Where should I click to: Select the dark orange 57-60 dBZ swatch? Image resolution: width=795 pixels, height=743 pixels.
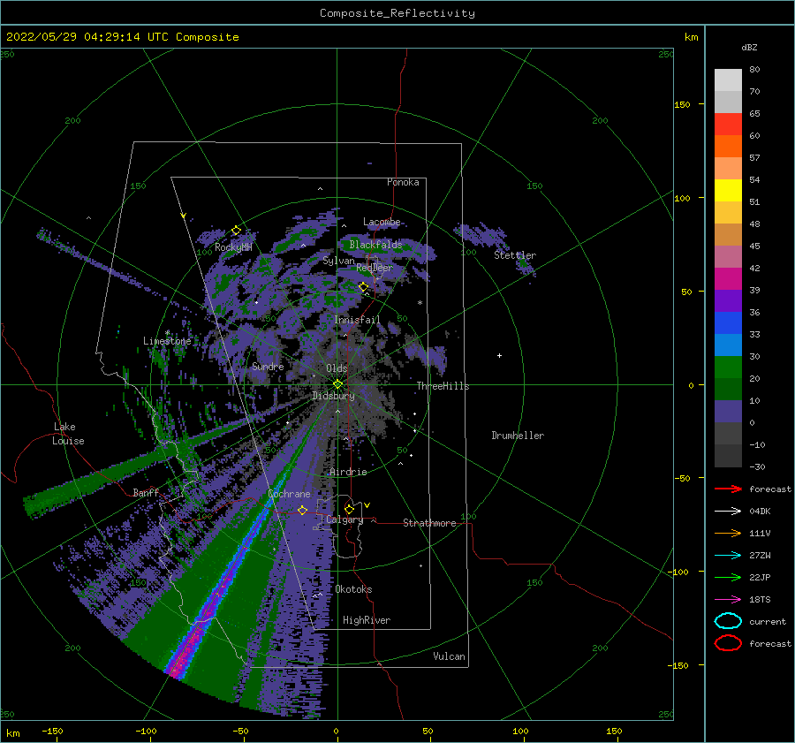[x=728, y=147]
